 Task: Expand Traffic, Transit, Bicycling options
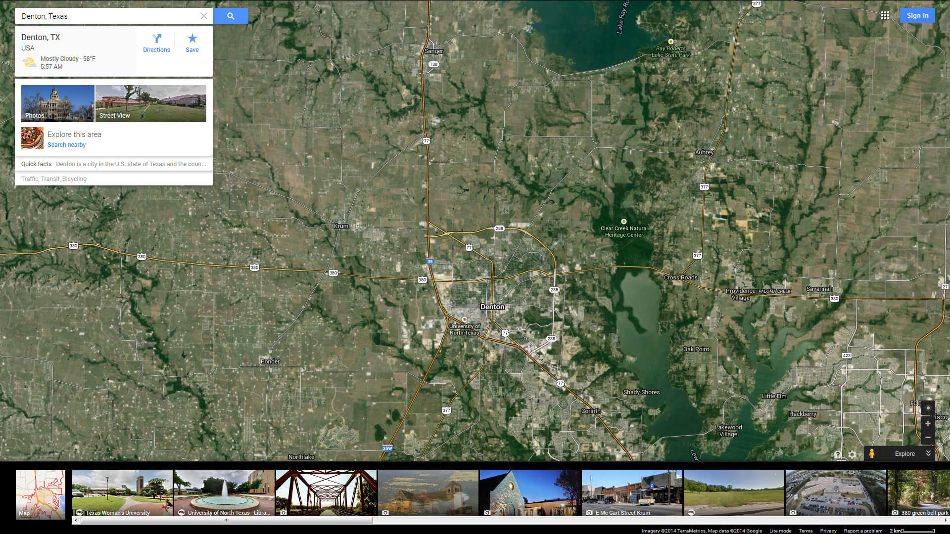[x=54, y=179]
